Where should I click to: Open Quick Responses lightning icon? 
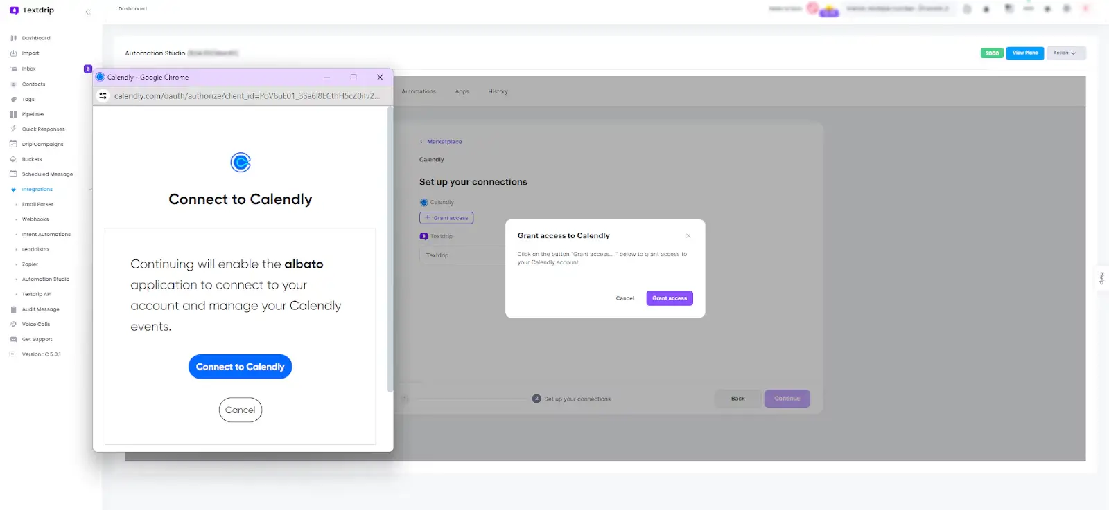(x=13, y=129)
